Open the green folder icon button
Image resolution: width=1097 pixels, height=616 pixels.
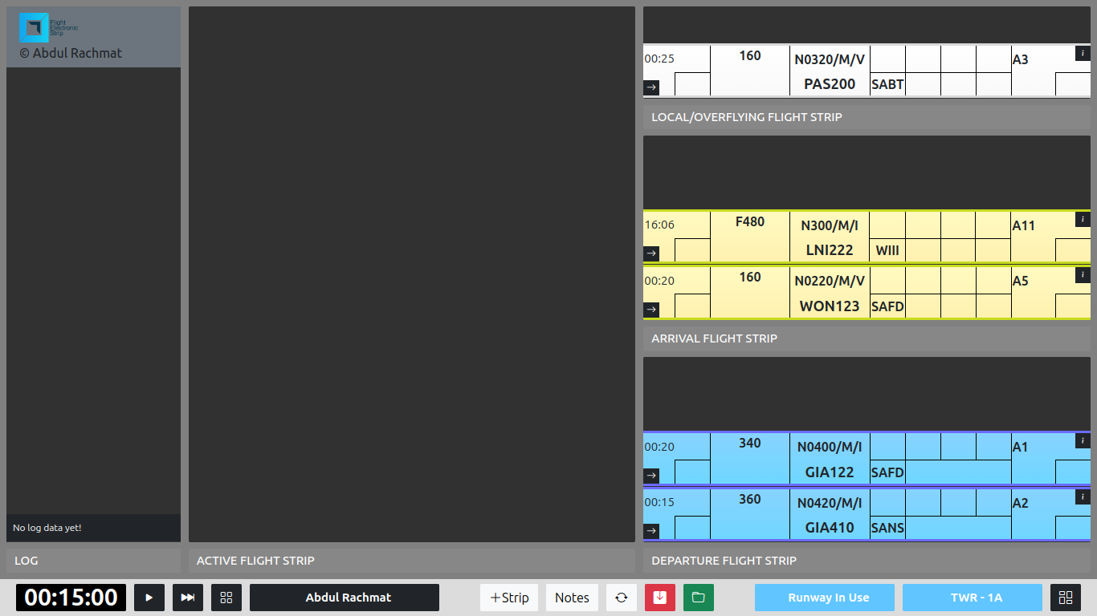(698, 598)
